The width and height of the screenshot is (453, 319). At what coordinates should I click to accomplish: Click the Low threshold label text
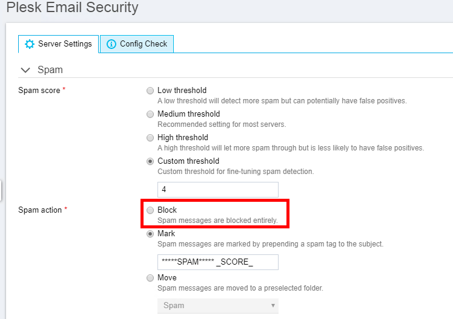[182, 91]
